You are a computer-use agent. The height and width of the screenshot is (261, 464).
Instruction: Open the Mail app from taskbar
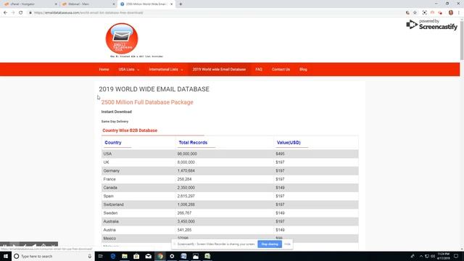tap(148, 256)
